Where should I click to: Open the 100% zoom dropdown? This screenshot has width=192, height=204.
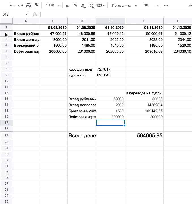pyautogui.click(x=53, y=5)
